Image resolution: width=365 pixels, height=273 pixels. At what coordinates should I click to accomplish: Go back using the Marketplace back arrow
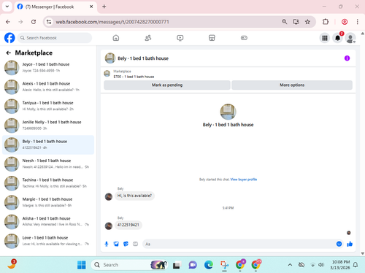tap(9, 53)
